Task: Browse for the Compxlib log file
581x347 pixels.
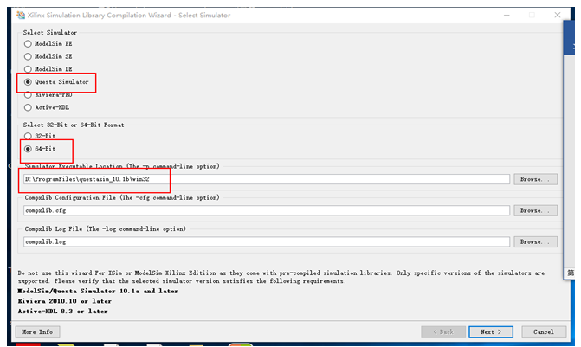Action: point(535,241)
